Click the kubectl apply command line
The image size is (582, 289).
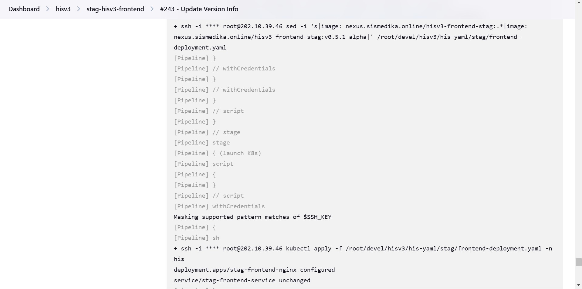click(363, 249)
